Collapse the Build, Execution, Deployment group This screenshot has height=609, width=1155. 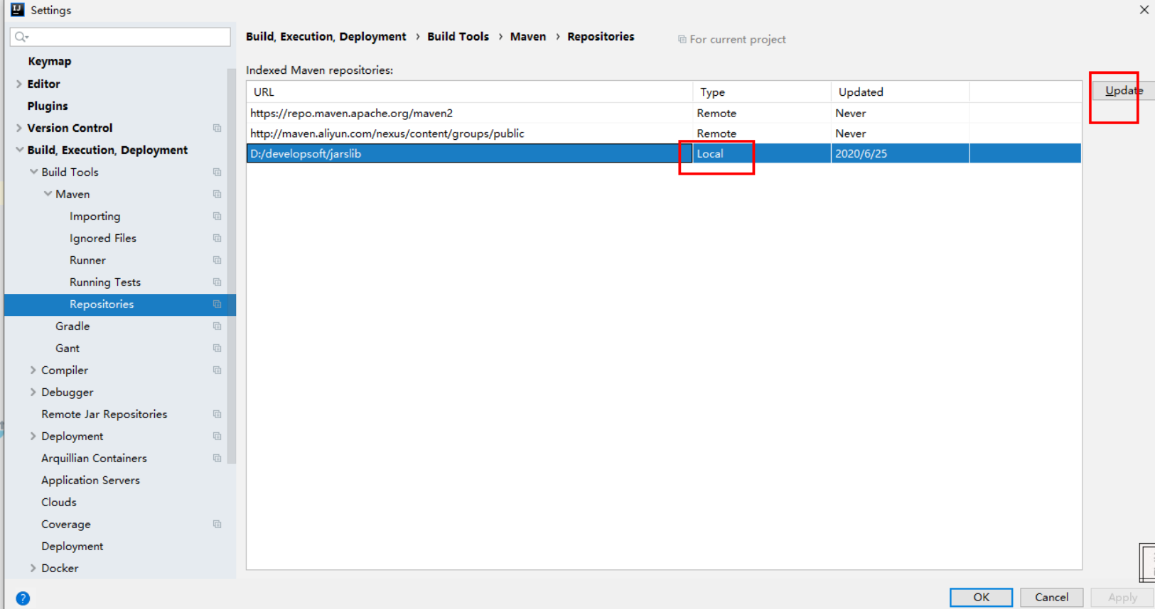coord(19,150)
